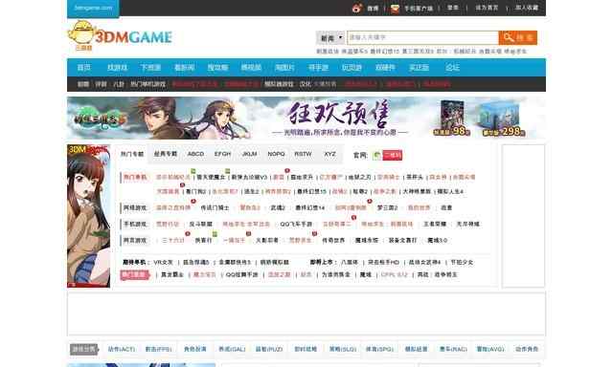Click 加入收藏 in the top bar

[x=527, y=8]
